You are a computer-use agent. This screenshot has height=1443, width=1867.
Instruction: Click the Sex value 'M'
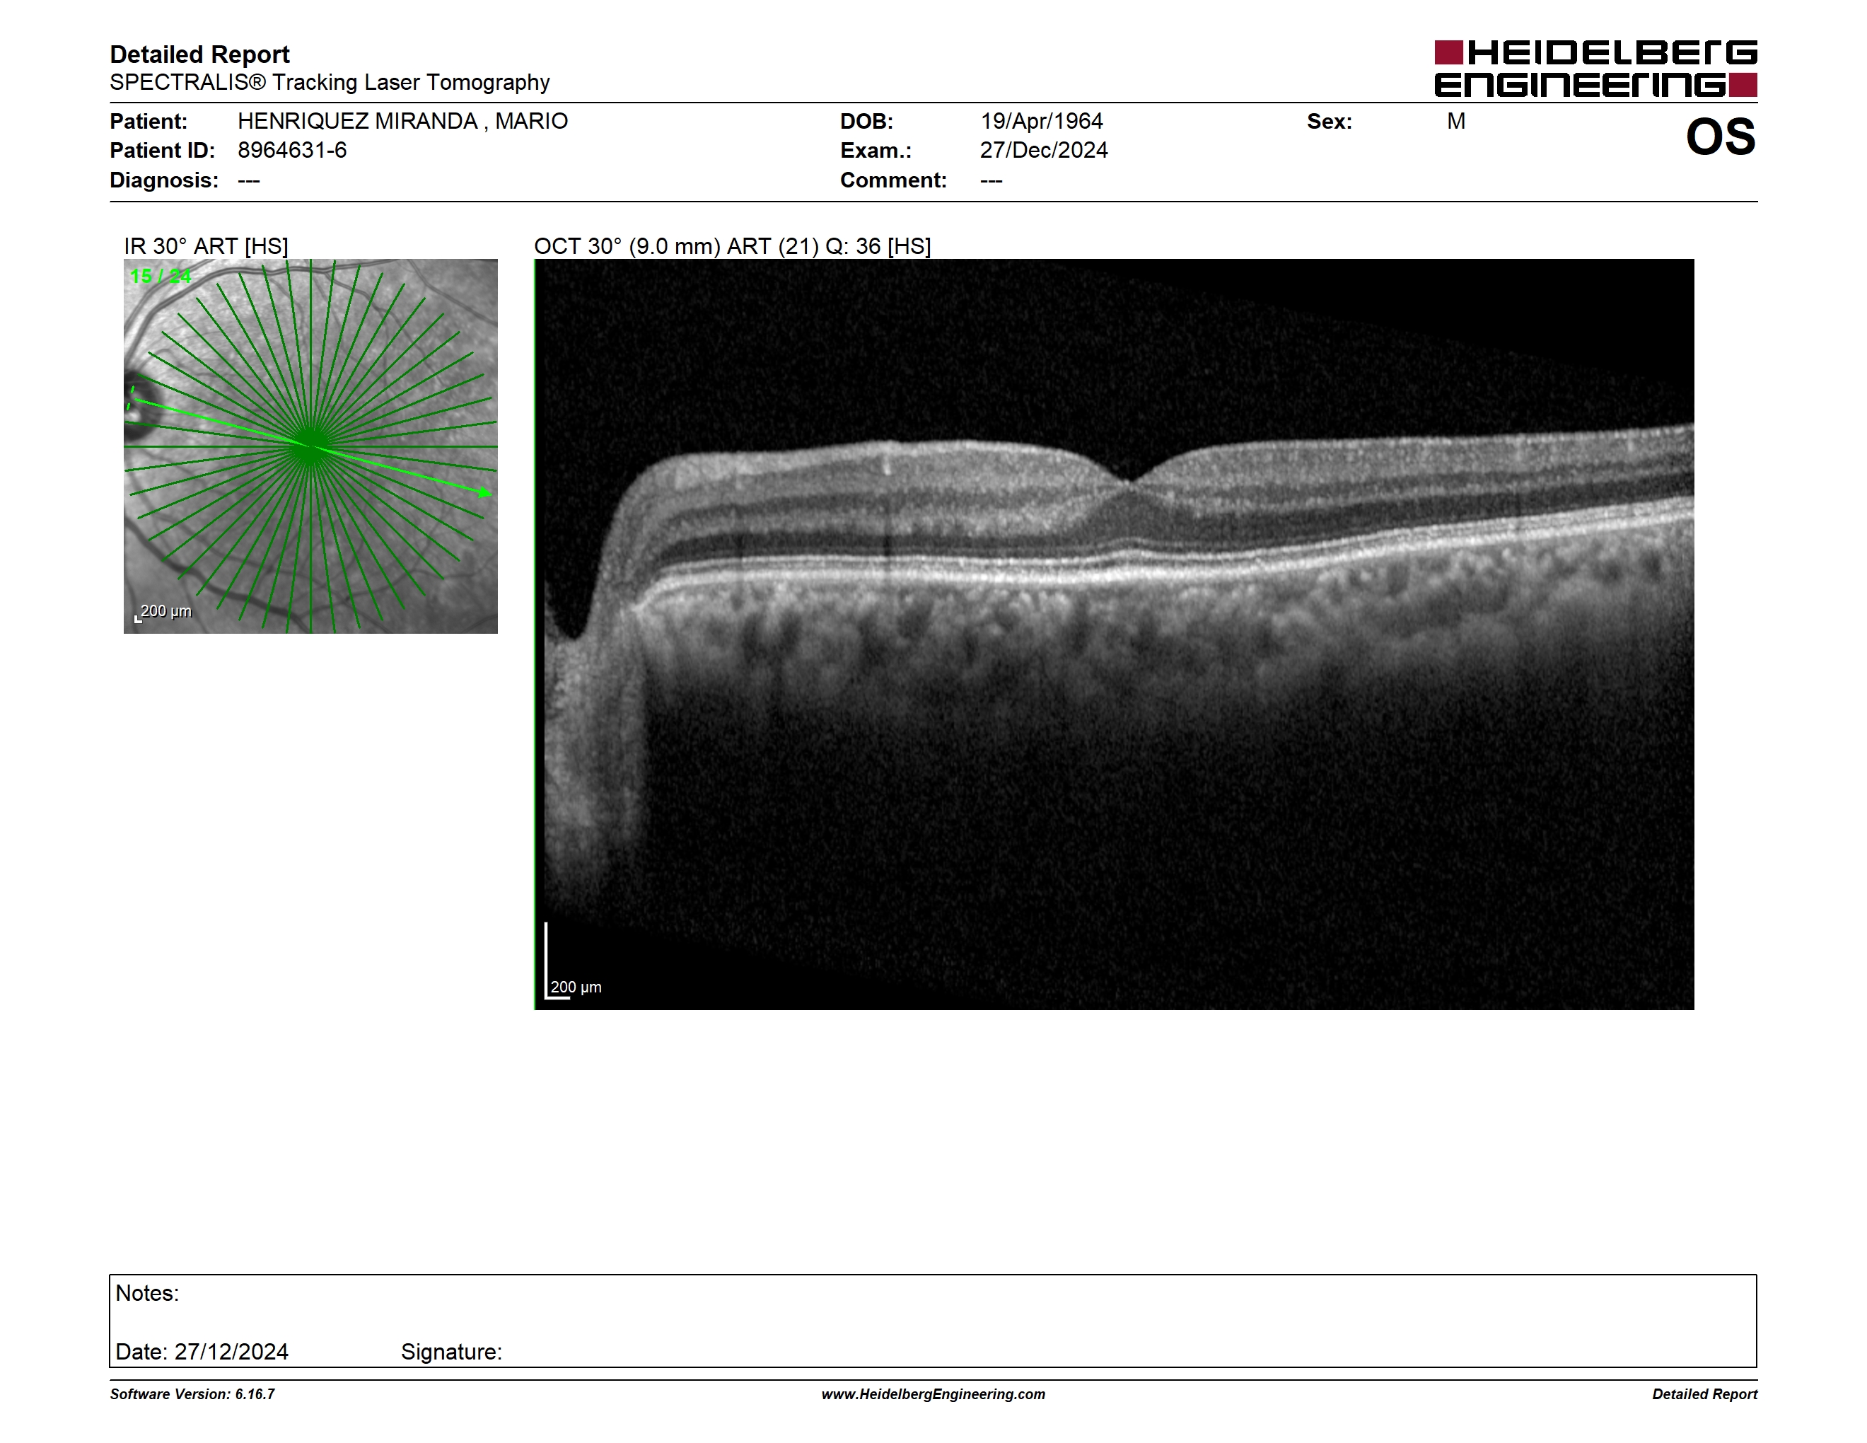point(1456,122)
